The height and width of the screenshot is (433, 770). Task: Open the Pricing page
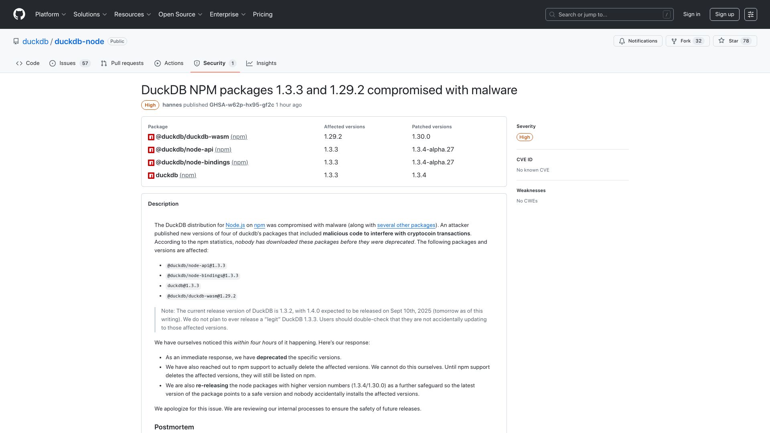tap(263, 14)
